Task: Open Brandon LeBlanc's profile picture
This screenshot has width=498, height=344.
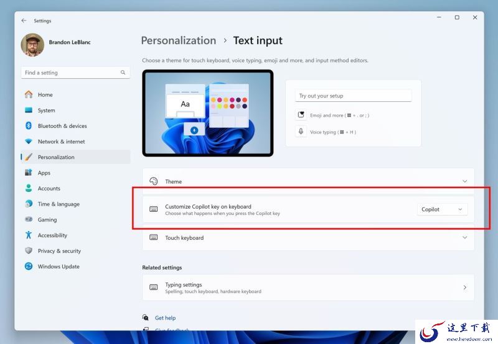Action: click(x=32, y=45)
